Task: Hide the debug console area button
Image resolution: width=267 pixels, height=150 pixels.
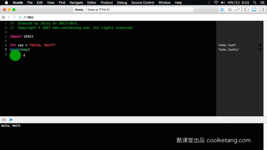Action: coord(4,120)
